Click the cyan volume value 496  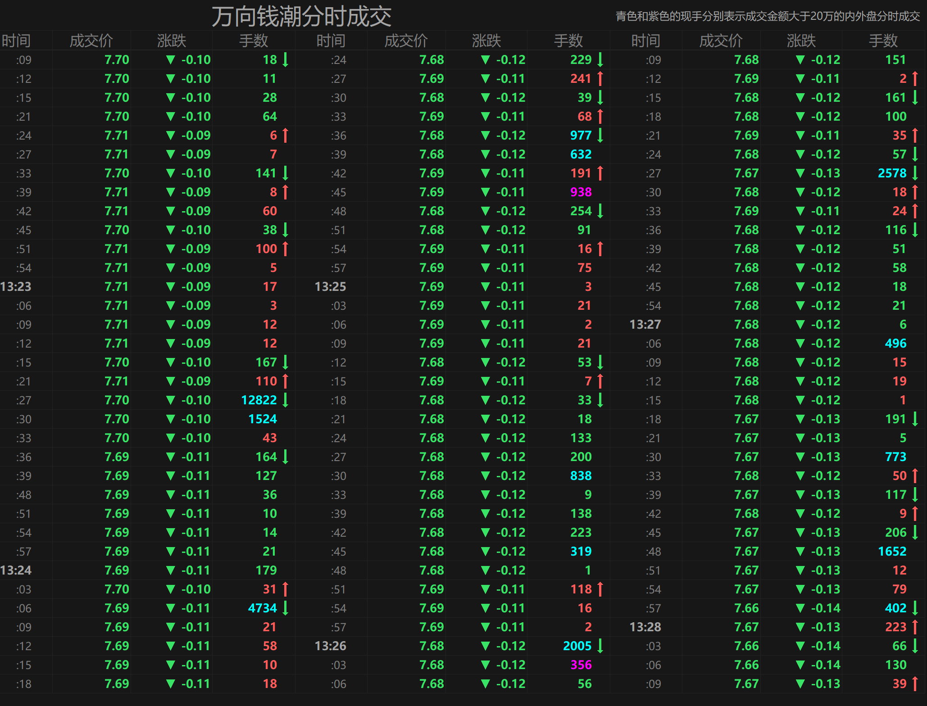tap(896, 343)
